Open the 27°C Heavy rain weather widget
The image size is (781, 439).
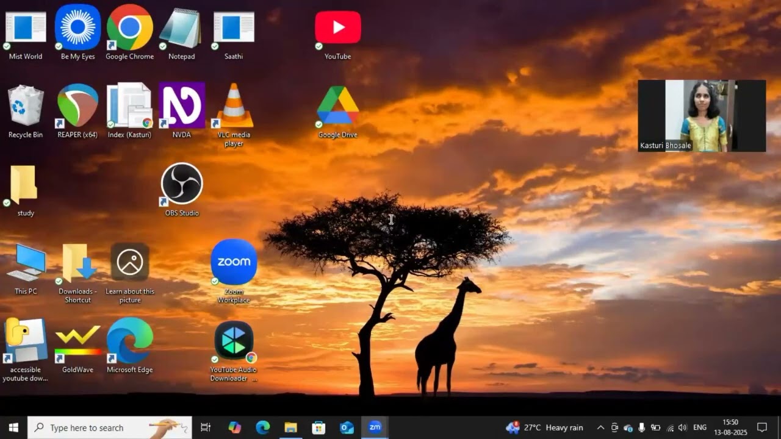[544, 427]
